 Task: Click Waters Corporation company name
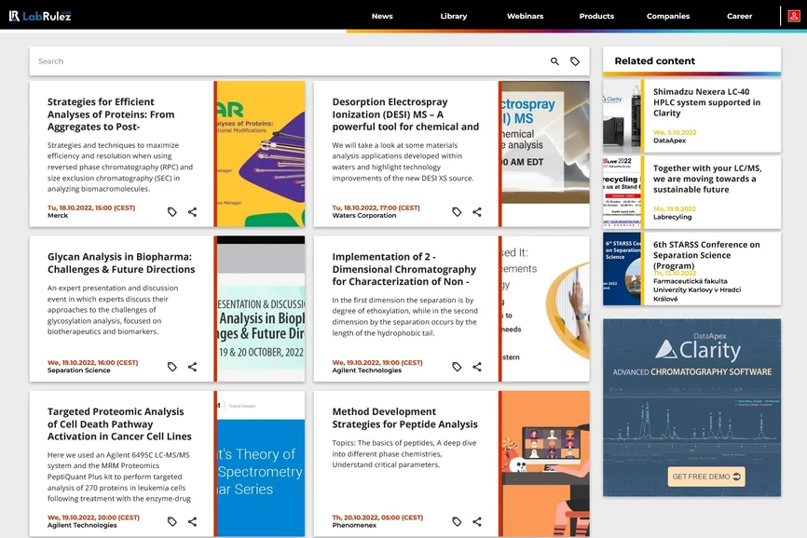pyautogui.click(x=363, y=216)
